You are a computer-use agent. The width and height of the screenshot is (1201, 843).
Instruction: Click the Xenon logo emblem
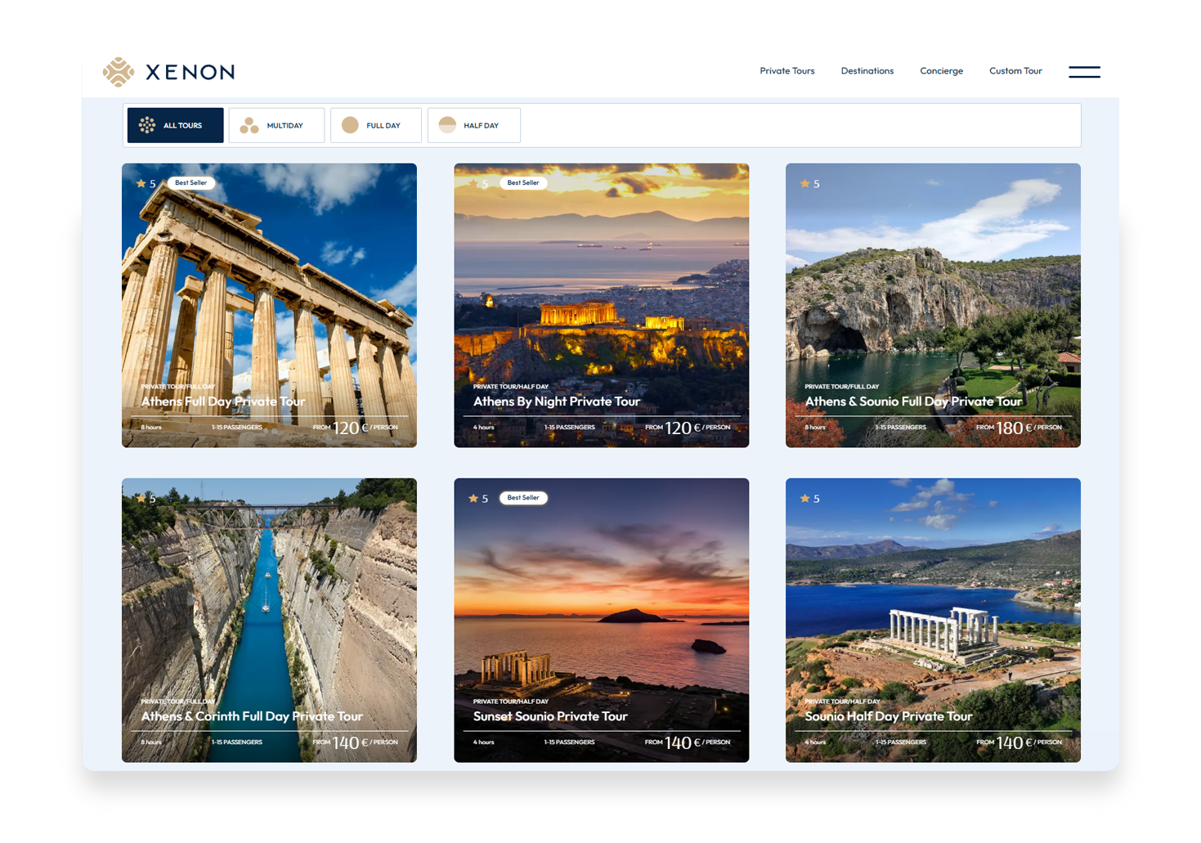pyautogui.click(x=119, y=72)
